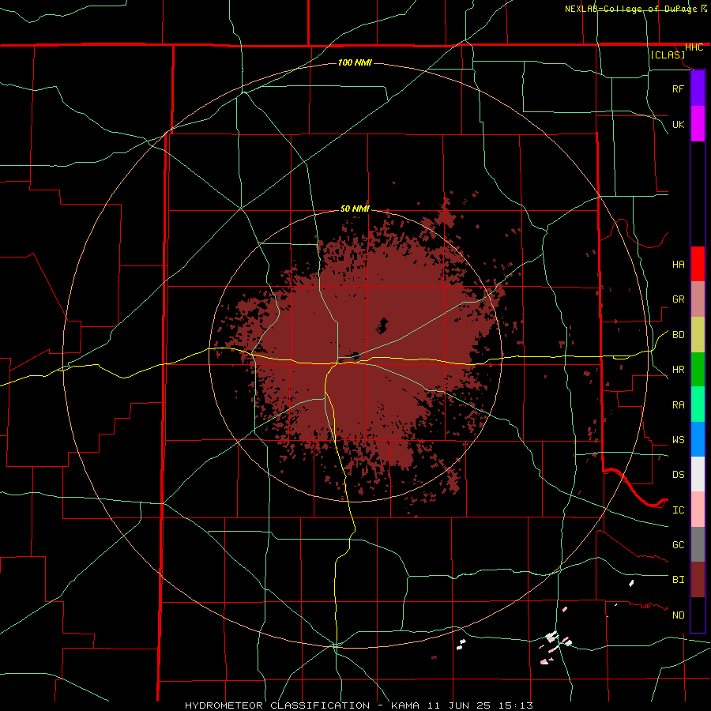The height and width of the screenshot is (711, 711).
Task: Click the white DS legend swatch
Action: (698, 474)
